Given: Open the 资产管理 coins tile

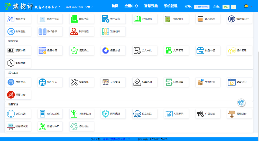Looking at the screenshot, I should (239, 50).
